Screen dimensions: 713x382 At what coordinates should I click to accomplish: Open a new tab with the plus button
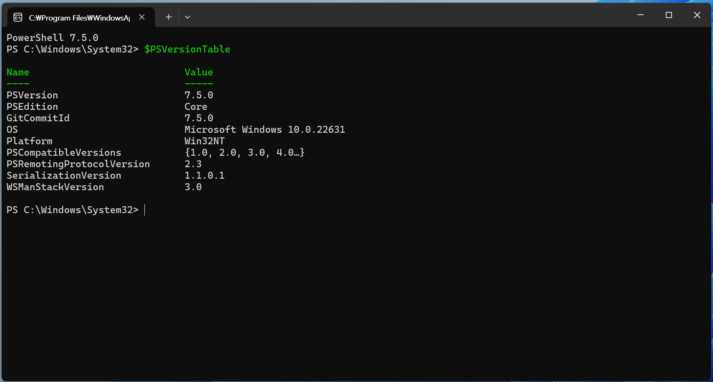(x=169, y=17)
